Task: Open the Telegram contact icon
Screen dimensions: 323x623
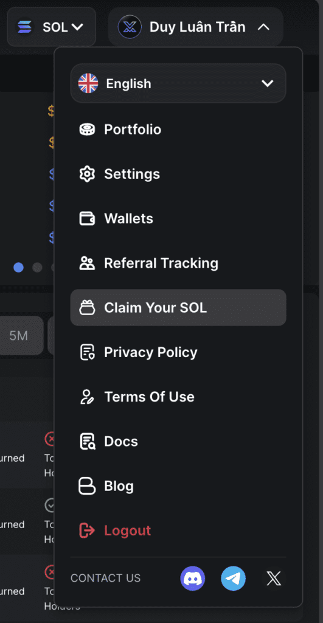Action: point(233,578)
